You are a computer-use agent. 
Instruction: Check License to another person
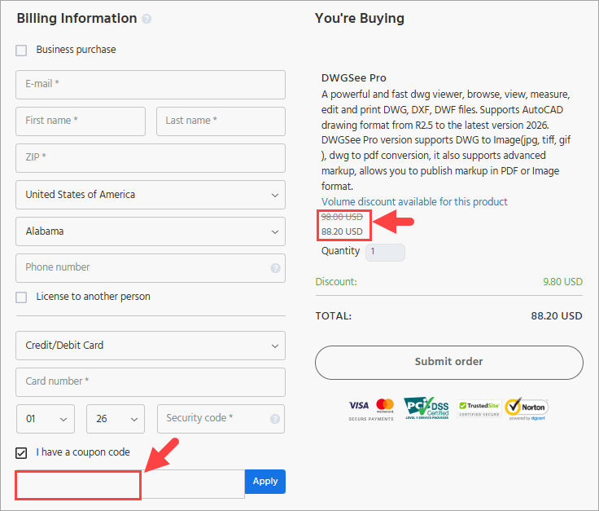tap(21, 297)
